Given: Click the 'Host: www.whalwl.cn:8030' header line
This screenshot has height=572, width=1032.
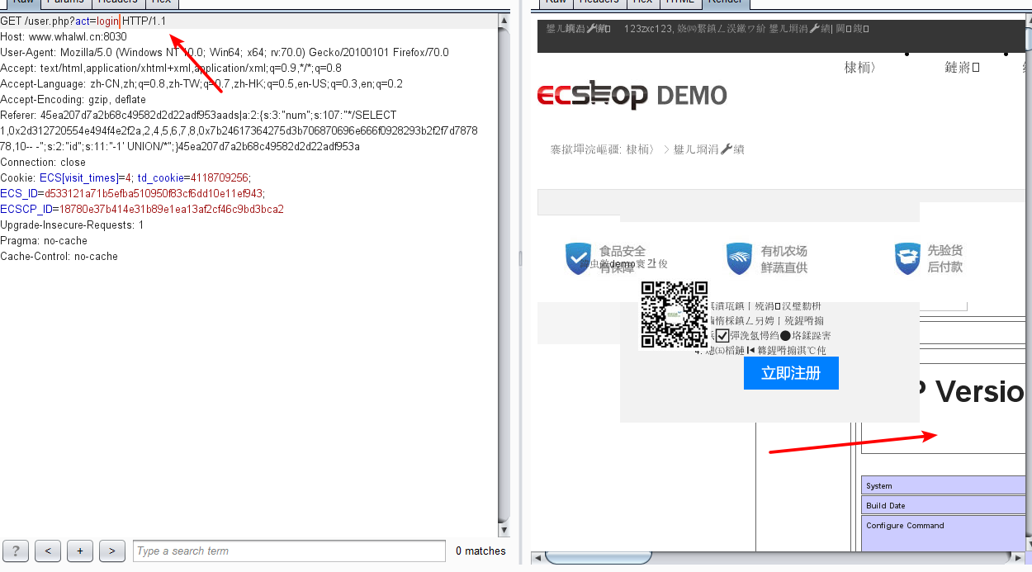Looking at the screenshot, I should [64, 36].
